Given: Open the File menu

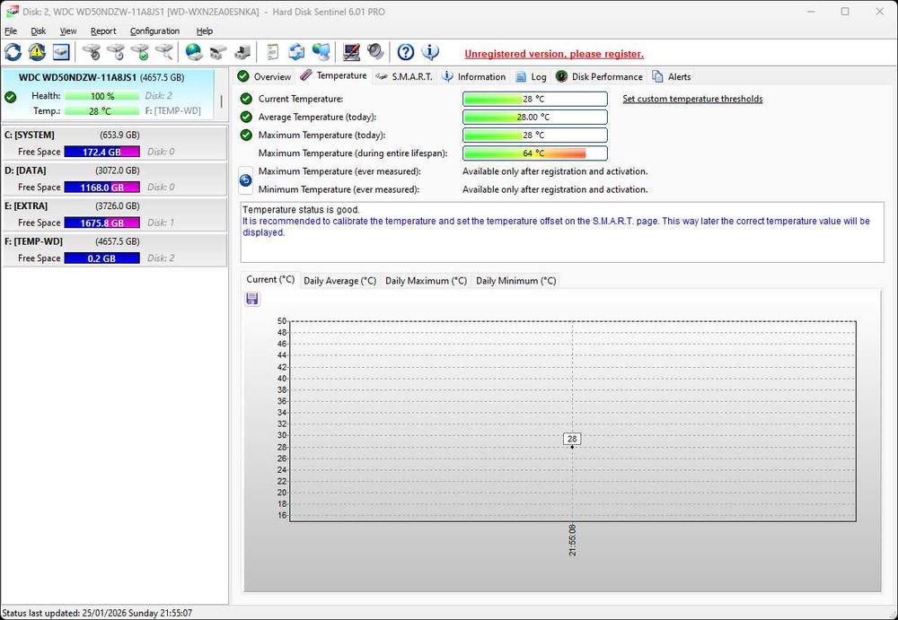Looking at the screenshot, I should coord(10,31).
